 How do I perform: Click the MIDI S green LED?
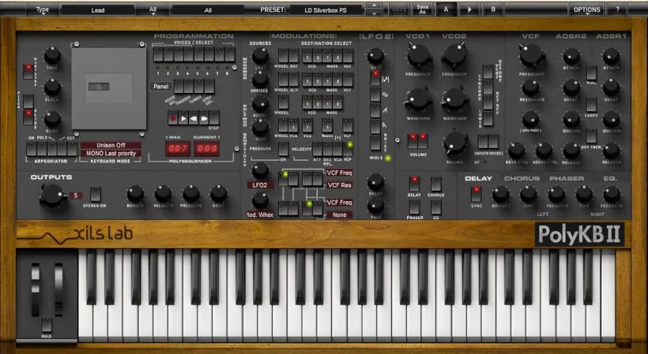point(388,158)
